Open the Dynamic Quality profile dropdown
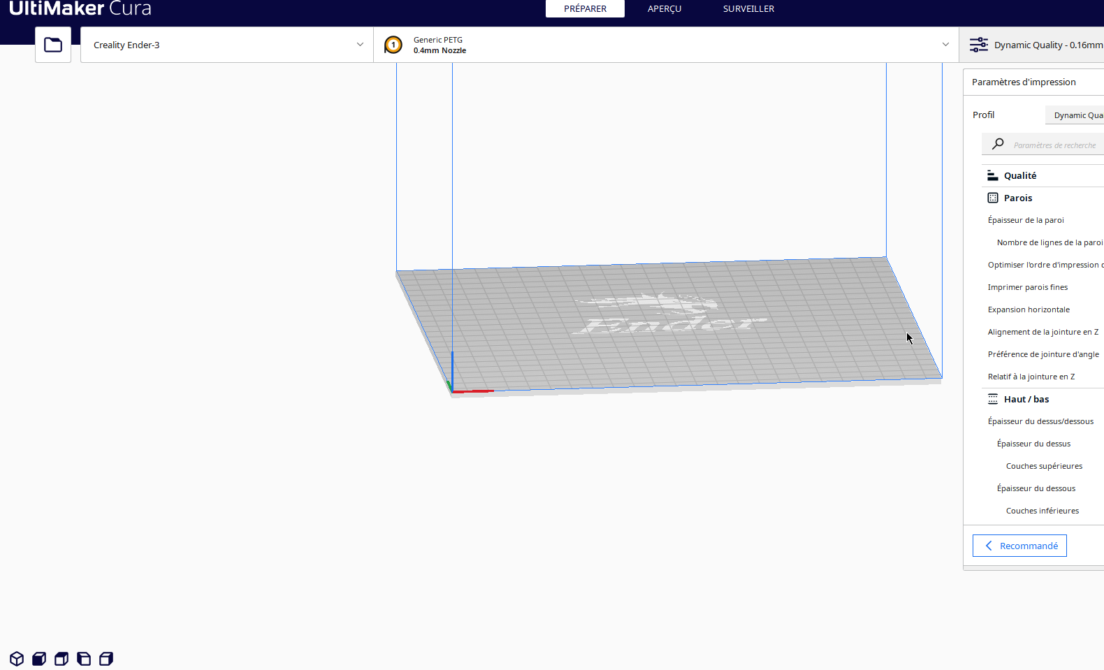This screenshot has width=1104, height=670. click(x=1075, y=115)
